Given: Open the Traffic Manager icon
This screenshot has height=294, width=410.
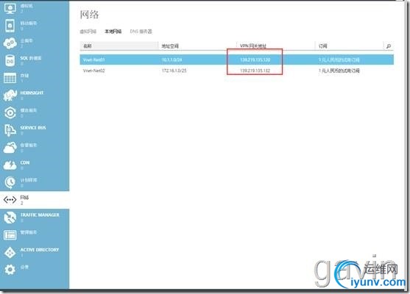Looking at the screenshot, I should [x=10, y=218].
